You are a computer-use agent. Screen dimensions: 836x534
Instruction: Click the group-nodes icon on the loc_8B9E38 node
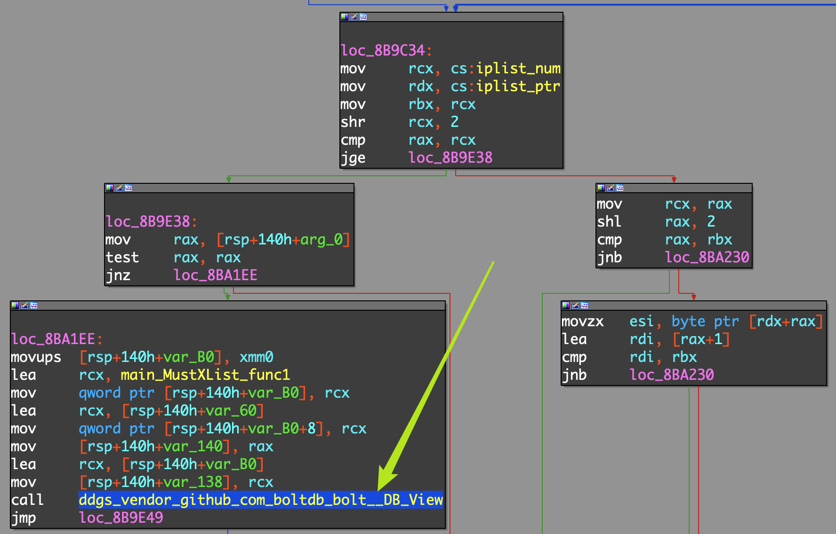point(129,188)
